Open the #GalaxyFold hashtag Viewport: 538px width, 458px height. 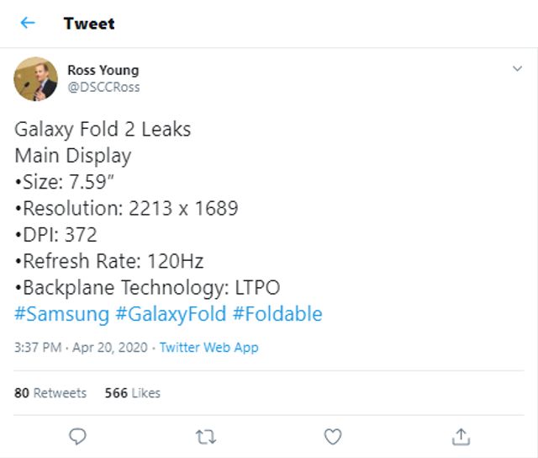[171, 314]
